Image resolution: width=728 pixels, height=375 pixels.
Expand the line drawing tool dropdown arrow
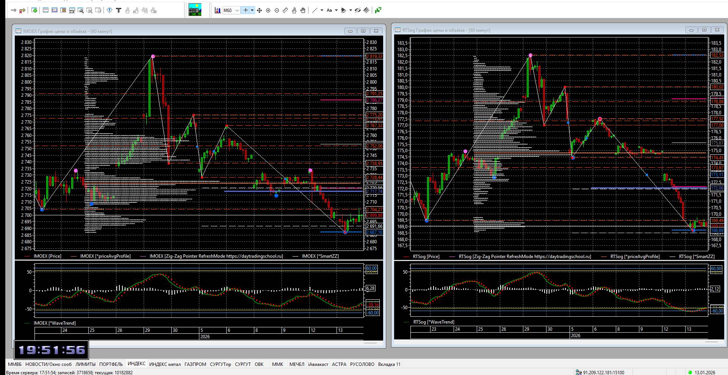[322, 11]
